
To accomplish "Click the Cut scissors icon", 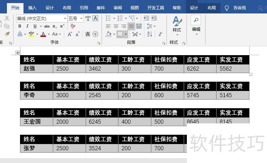I will click(7, 18).
